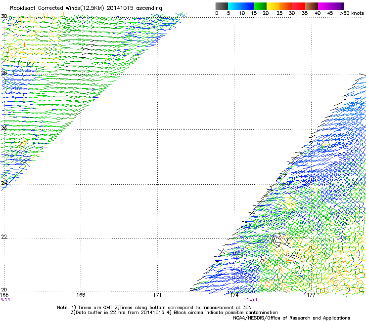Click the latitude label '30'
The image size is (366, 321).
click(4, 16)
